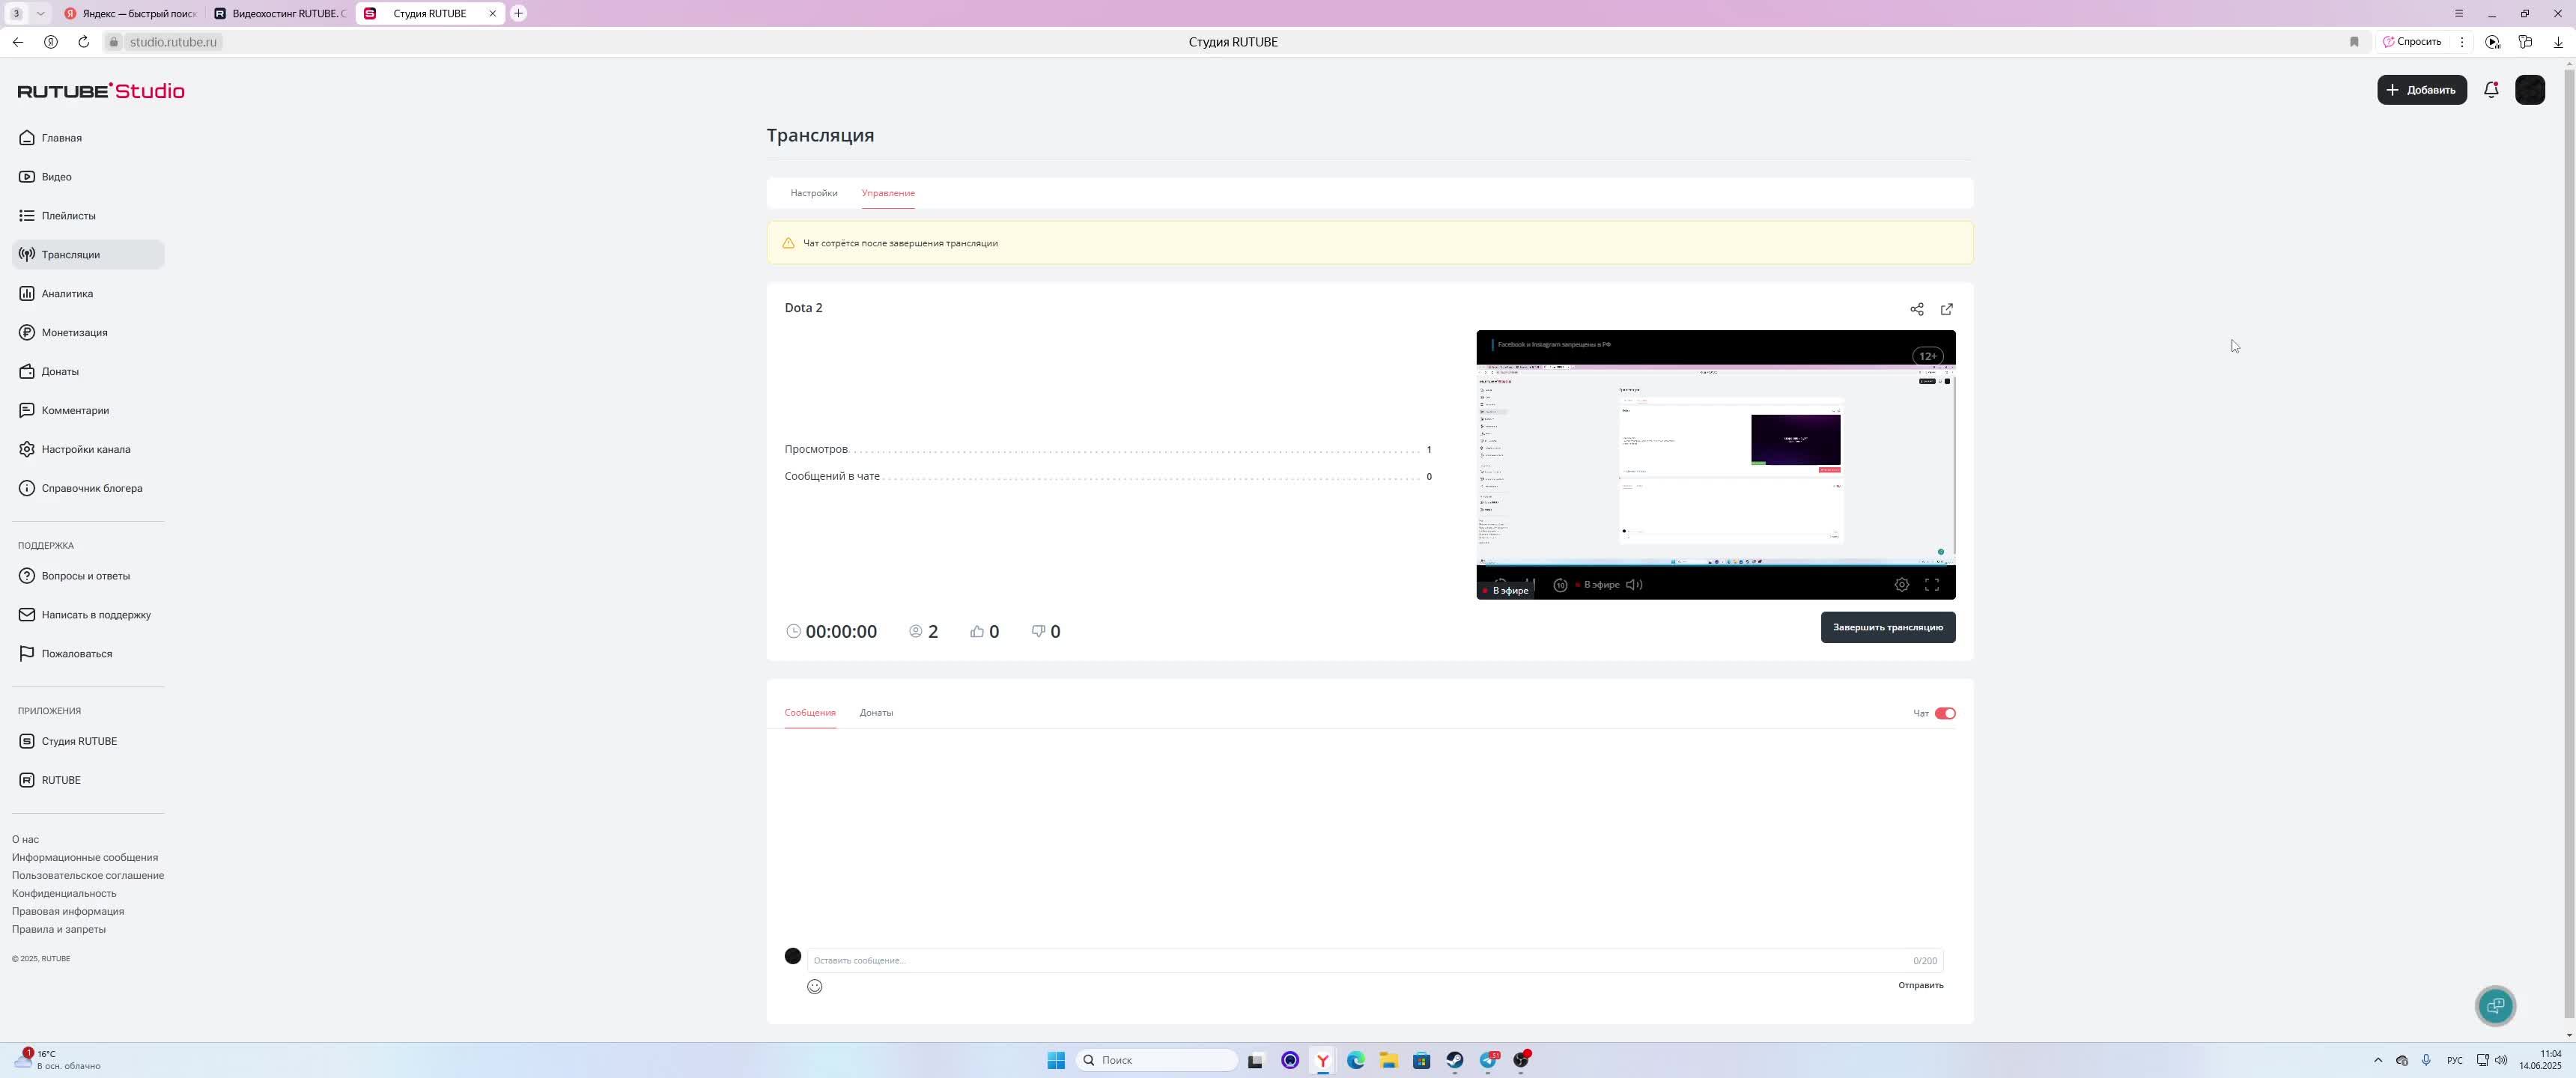Open Справочник блогера
This screenshot has height=1078, width=2576.
88,489
